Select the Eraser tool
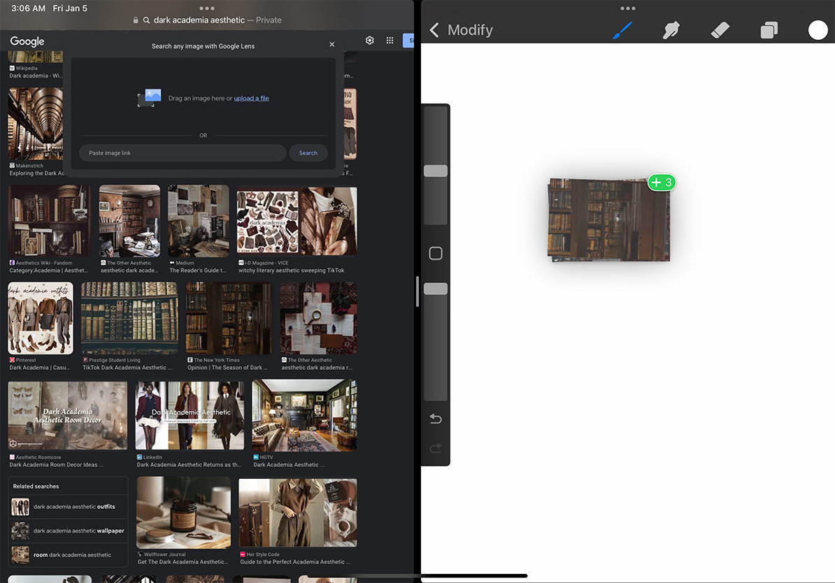This screenshot has width=835, height=583. (720, 29)
